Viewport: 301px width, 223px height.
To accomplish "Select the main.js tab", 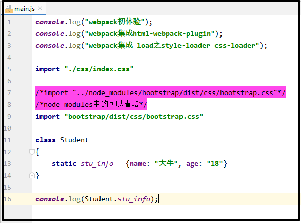I will (x=25, y=9).
